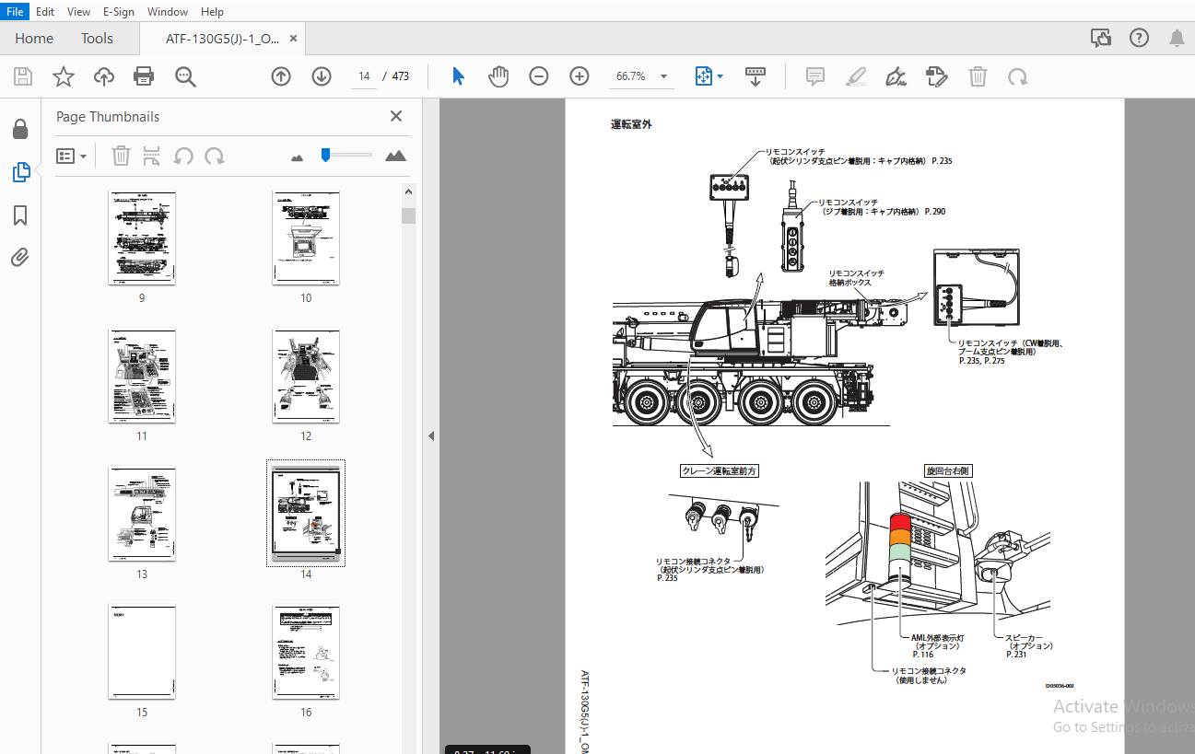Click the thumbnails panel scrollbar thumb

[408, 215]
